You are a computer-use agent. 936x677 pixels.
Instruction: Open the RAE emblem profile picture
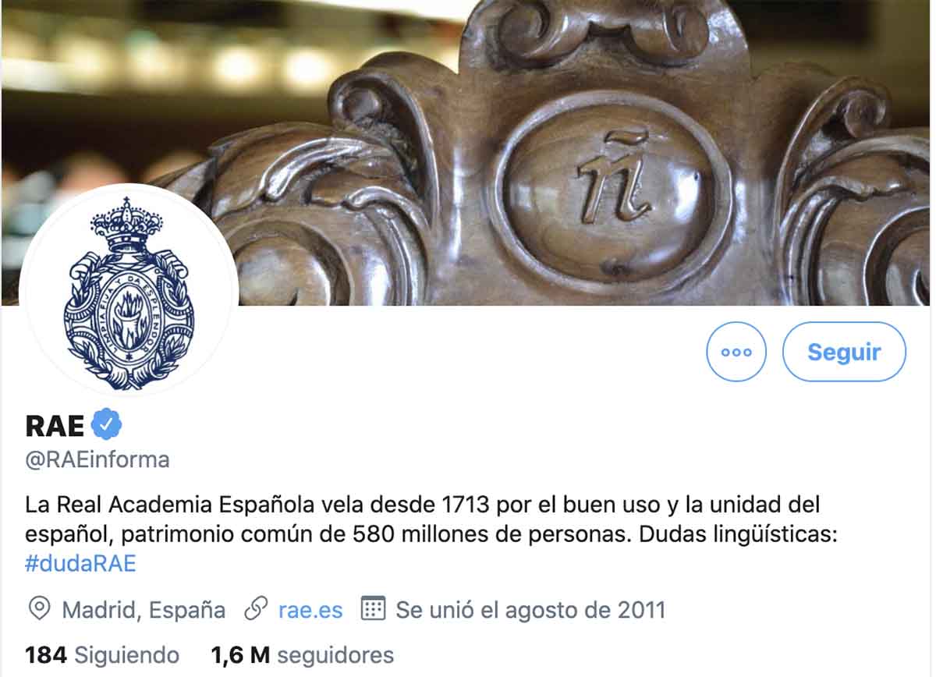coord(129,290)
